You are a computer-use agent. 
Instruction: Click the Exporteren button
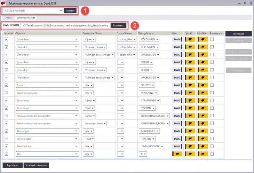click(x=13, y=165)
